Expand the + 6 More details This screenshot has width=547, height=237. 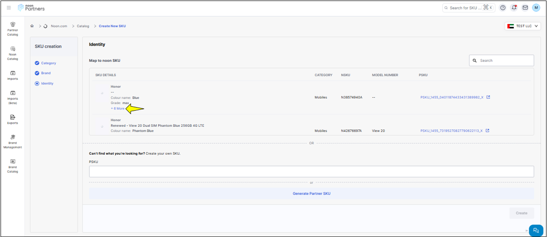pos(118,108)
